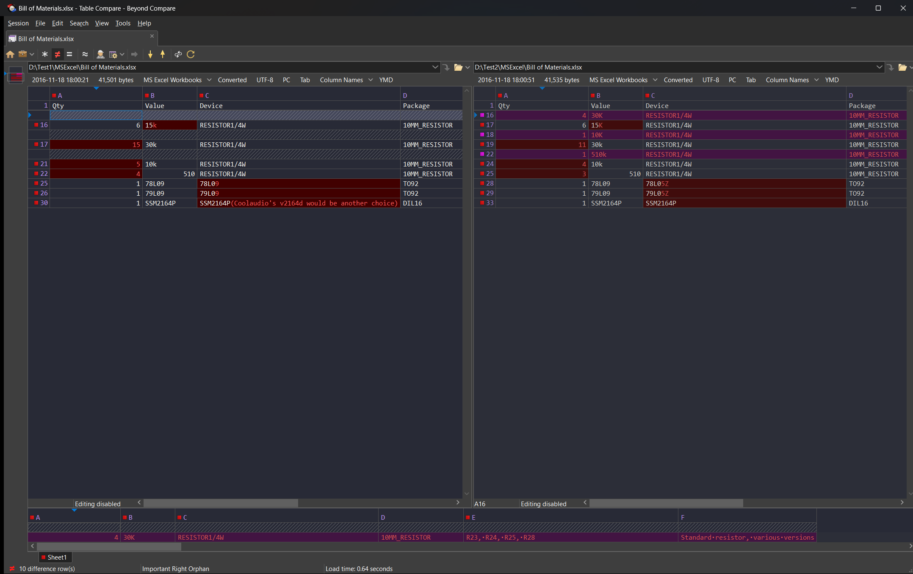Viewport: 913px width, 574px height.
Task: Toggle Show Same equals icon
Action: click(69, 54)
